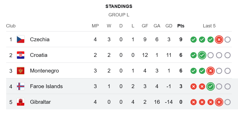Open the Czechia team link
This screenshot has width=238, height=114.
point(40,39)
